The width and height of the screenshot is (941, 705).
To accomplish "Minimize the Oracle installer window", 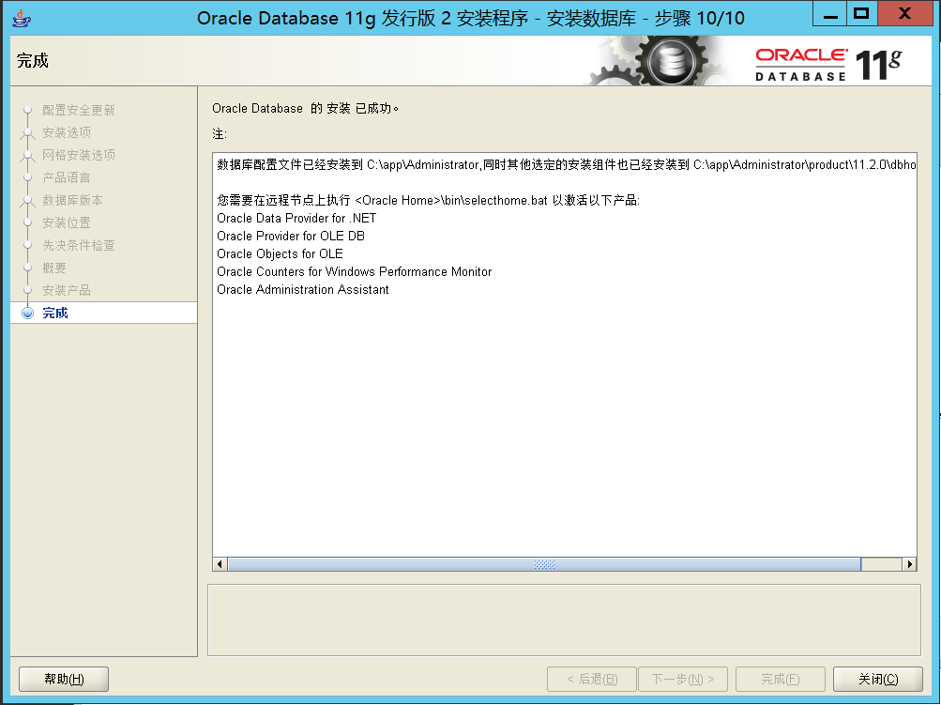I will 830,14.
